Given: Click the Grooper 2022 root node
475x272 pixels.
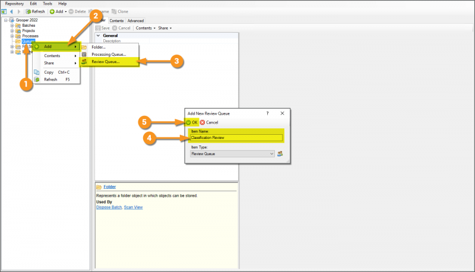Looking at the screenshot, I should point(27,20).
